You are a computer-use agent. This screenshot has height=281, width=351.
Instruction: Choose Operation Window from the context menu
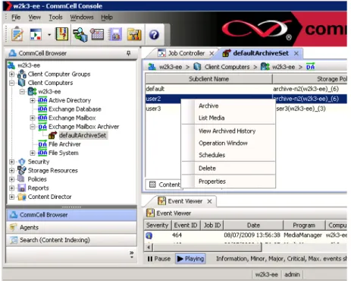point(223,143)
